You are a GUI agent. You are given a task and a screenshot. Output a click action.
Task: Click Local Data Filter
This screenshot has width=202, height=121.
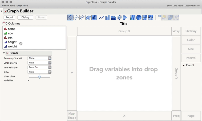(x=192, y=6)
